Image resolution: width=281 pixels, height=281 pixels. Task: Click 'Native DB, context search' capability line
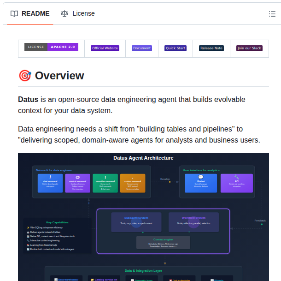[x=51, y=236]
